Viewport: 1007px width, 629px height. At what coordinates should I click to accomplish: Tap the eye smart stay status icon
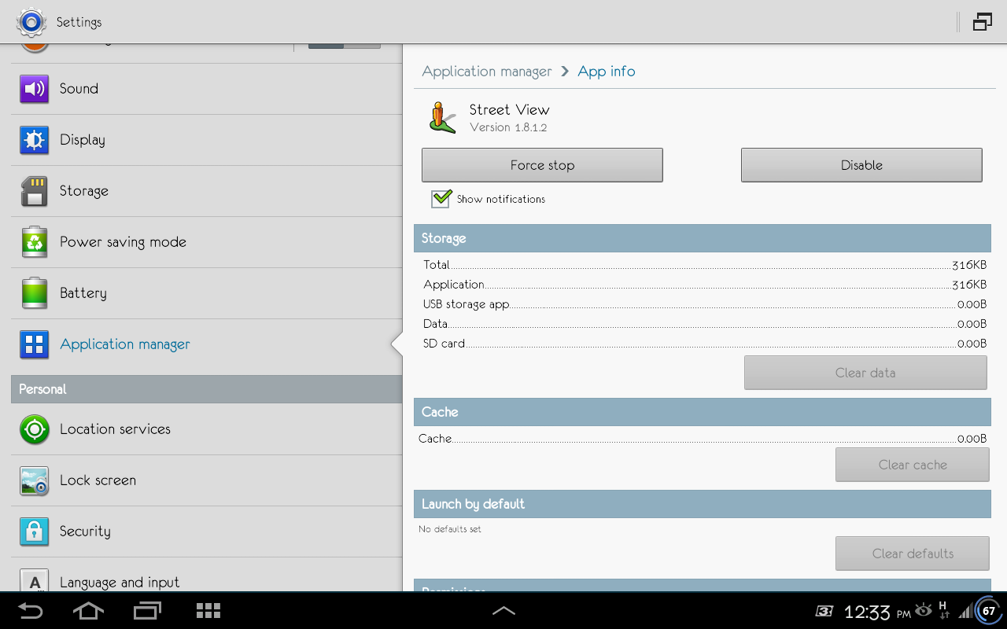(x=923, y=609)
